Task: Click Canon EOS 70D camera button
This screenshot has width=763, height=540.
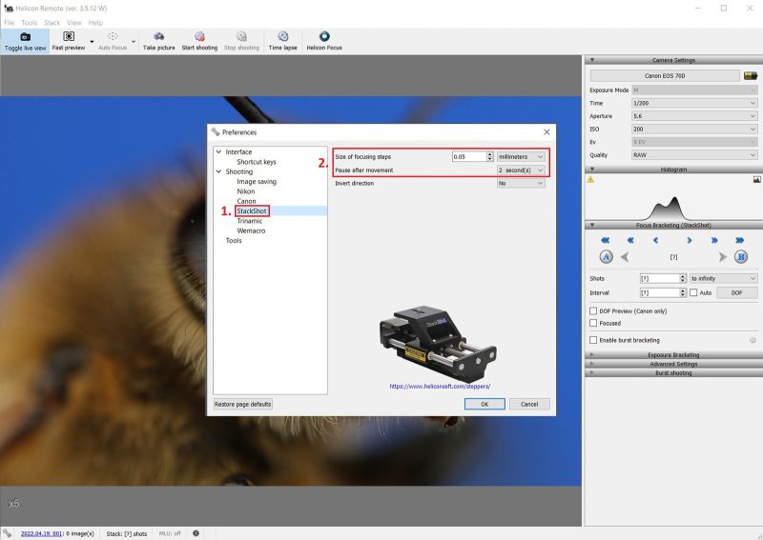Action: coord(665,76)
